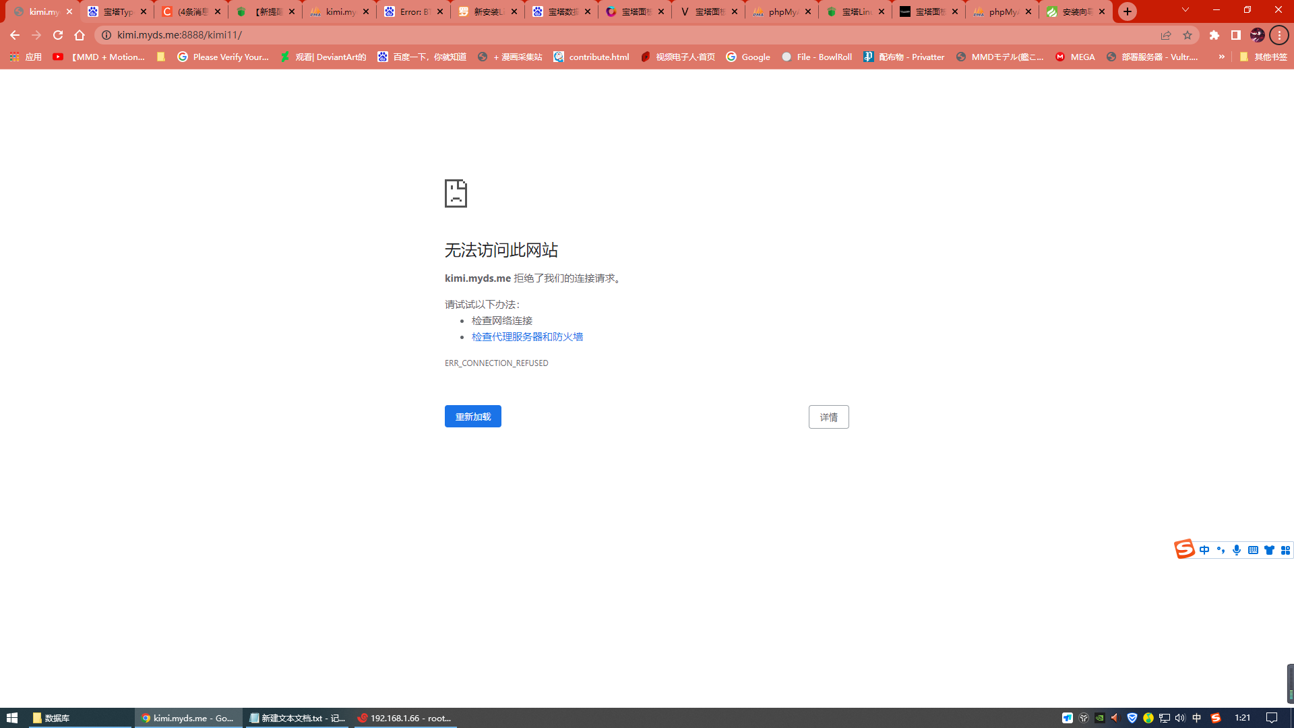Toggle the browser side panel icon
1294x728 pixels.
point(1236,35)
